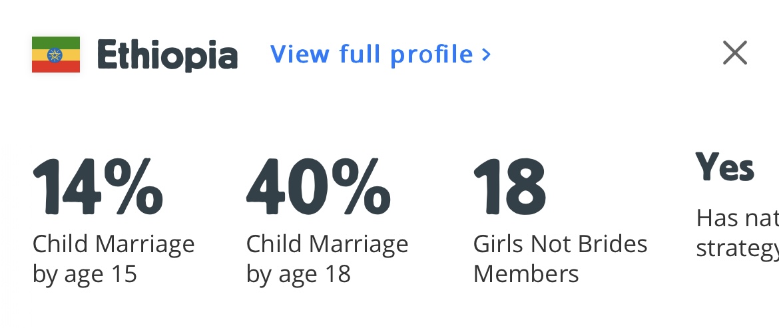Click the word Members under 18
The height and width of the screenshot is (328, 779).
coord(526,273)
